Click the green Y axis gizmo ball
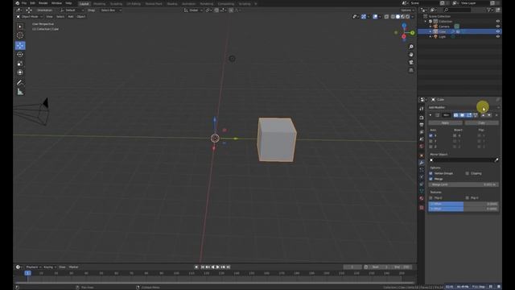 412,32
